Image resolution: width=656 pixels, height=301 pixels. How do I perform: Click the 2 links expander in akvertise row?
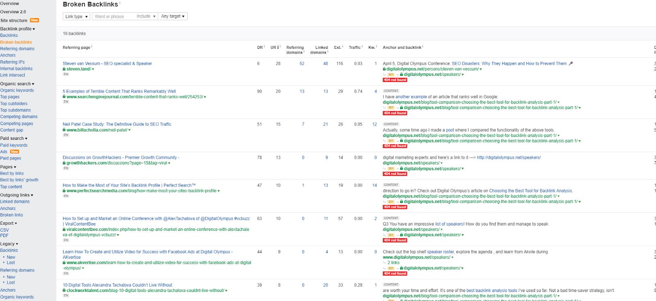394,262
